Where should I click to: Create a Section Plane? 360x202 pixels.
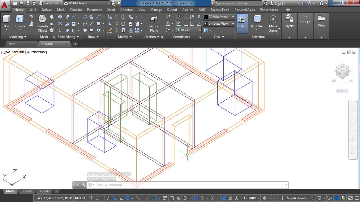pos(154,24)
